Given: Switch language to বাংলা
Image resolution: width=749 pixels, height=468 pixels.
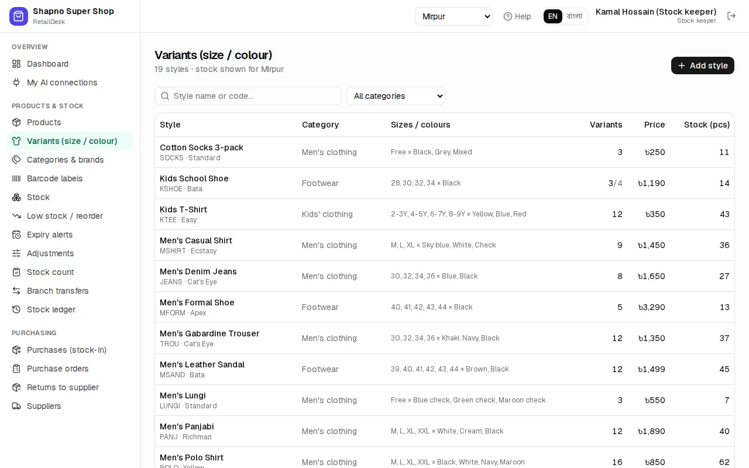Looking at the screenshot, I should click(575, 16).
